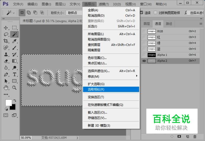Select the Path Selection tool

[6, 81]
